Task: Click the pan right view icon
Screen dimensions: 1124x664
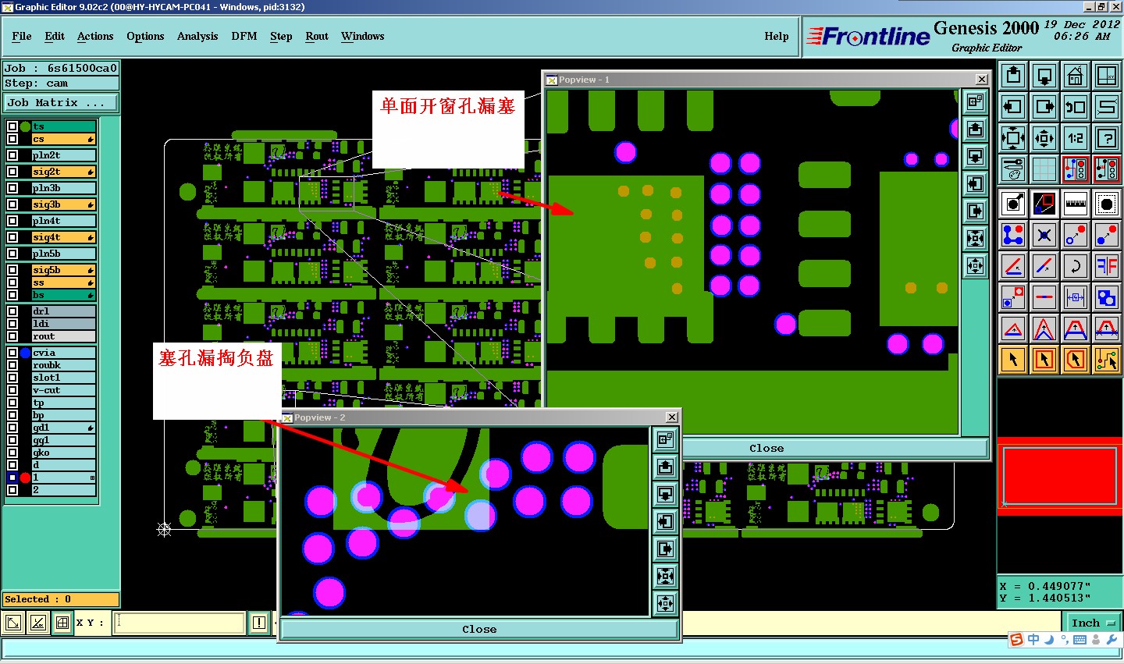Action: coord(1044,107)
